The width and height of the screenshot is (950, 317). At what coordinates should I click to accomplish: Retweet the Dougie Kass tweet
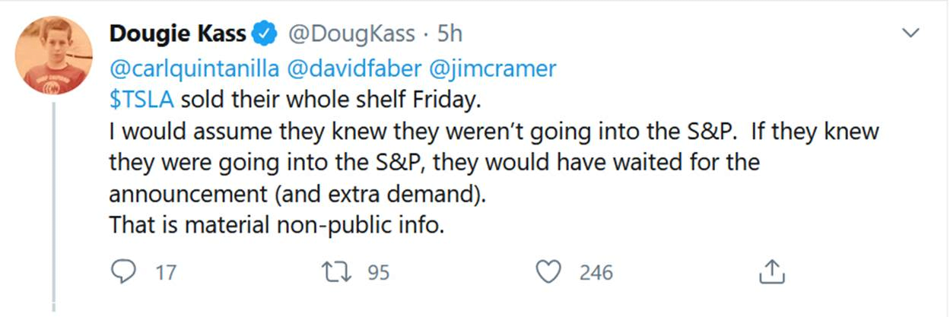coord(334,271)
